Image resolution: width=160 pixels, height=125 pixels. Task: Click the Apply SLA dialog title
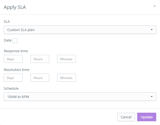15,7
